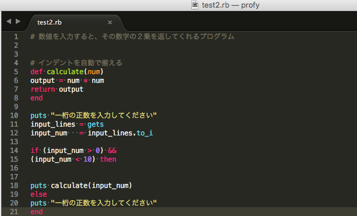
Task: Click 'output' variable on line 6
Action: (43, 81)
